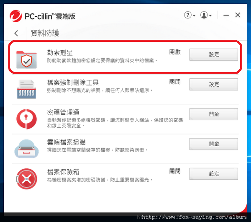The height and width of the screenshot is (222, 251).
Task: Click the 關閉 status next to 檔案保險箱
Action: coord(175,171)
